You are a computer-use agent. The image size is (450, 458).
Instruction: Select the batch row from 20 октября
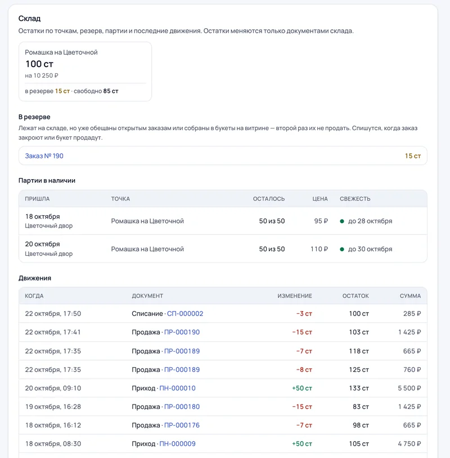(223, 249)
